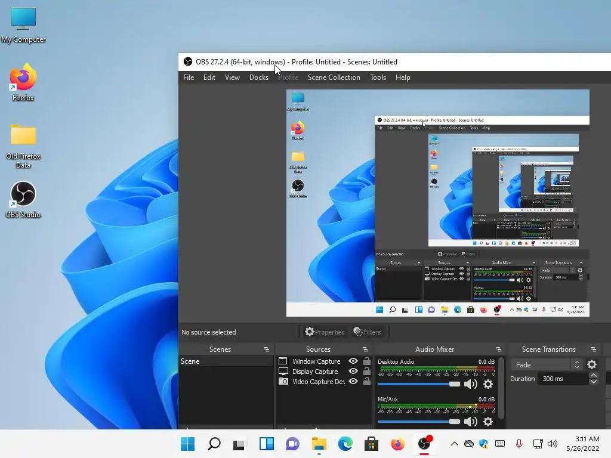Pop out the Scenes dock
The image size is (611, 458).
tap(267, 349)
